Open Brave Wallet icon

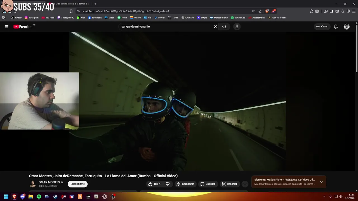[x=337, y=11]
